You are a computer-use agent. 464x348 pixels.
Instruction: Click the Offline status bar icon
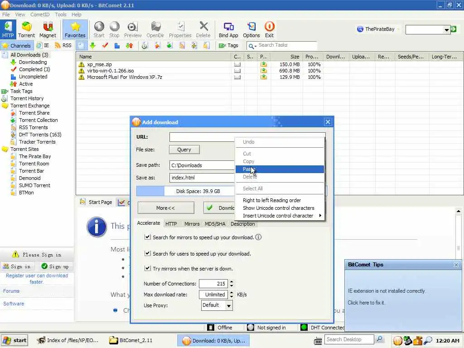(x=210, y=327)
